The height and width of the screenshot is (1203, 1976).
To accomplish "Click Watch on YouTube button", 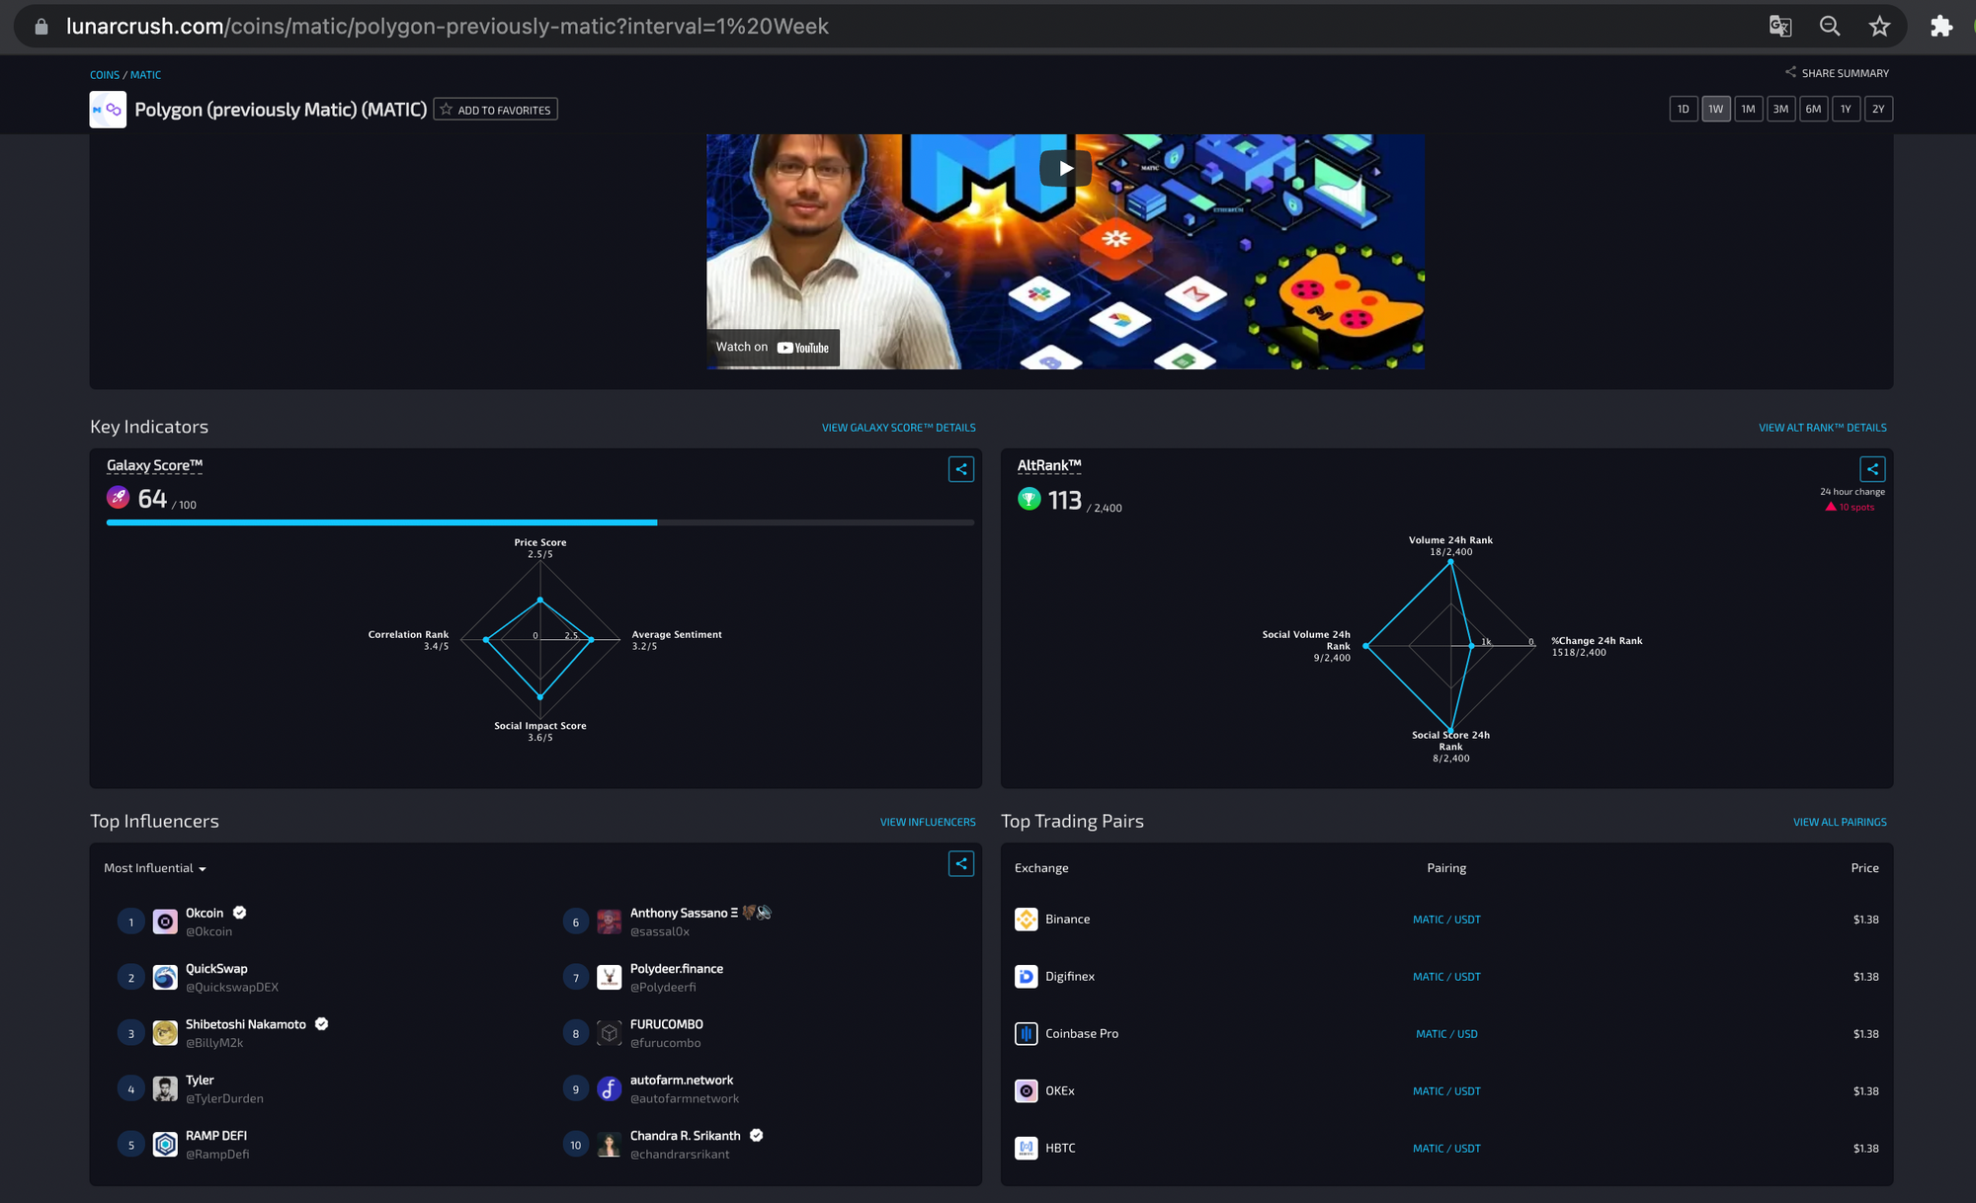I will [x=773, y=348].
